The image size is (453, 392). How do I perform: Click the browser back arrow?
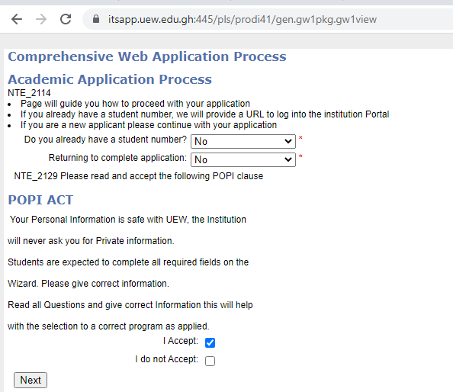coord(17,19)
